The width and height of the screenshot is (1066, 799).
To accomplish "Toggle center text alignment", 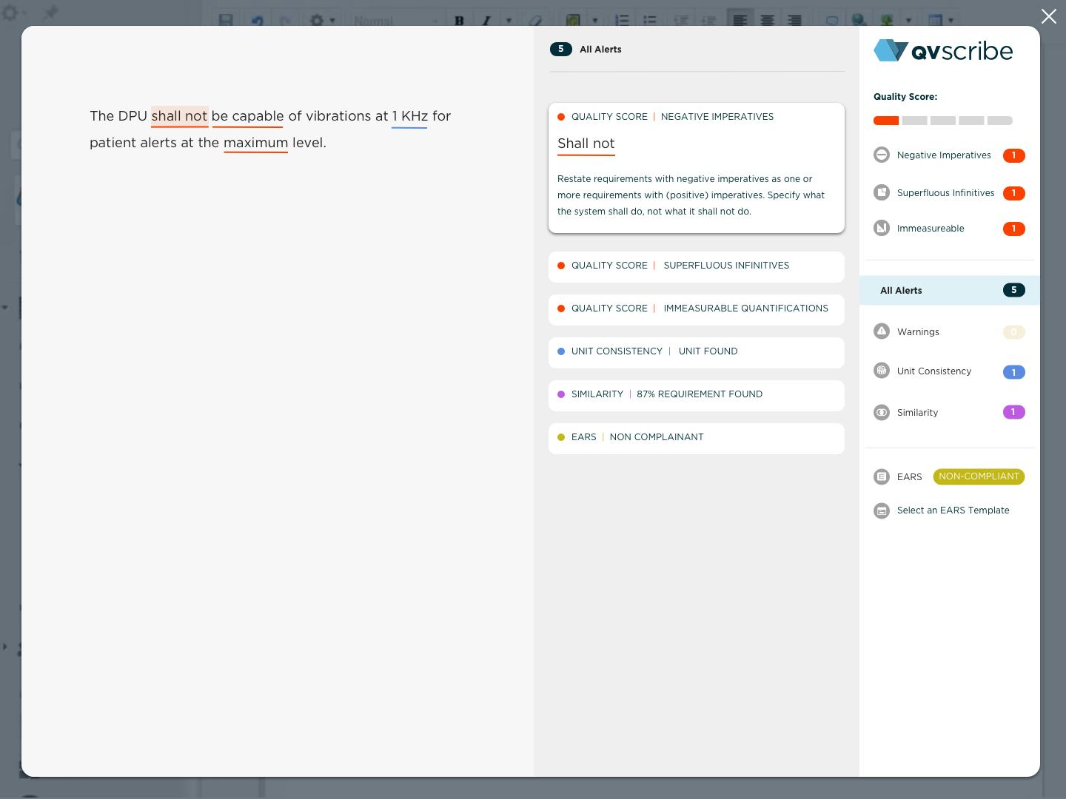I will click(767, 21).
